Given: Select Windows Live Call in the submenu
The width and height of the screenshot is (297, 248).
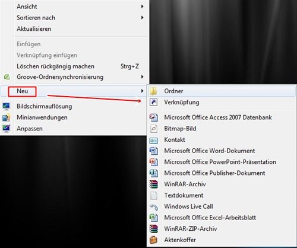Looking at the screenshot, I should pos(222,206).
